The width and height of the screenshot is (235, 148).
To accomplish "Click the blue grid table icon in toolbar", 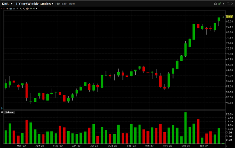I will click(11, 9).
